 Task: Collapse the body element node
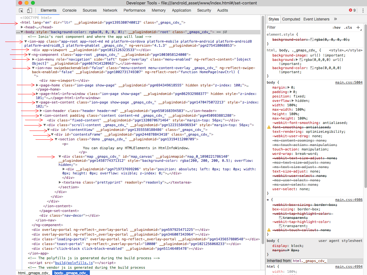[22, 32]
